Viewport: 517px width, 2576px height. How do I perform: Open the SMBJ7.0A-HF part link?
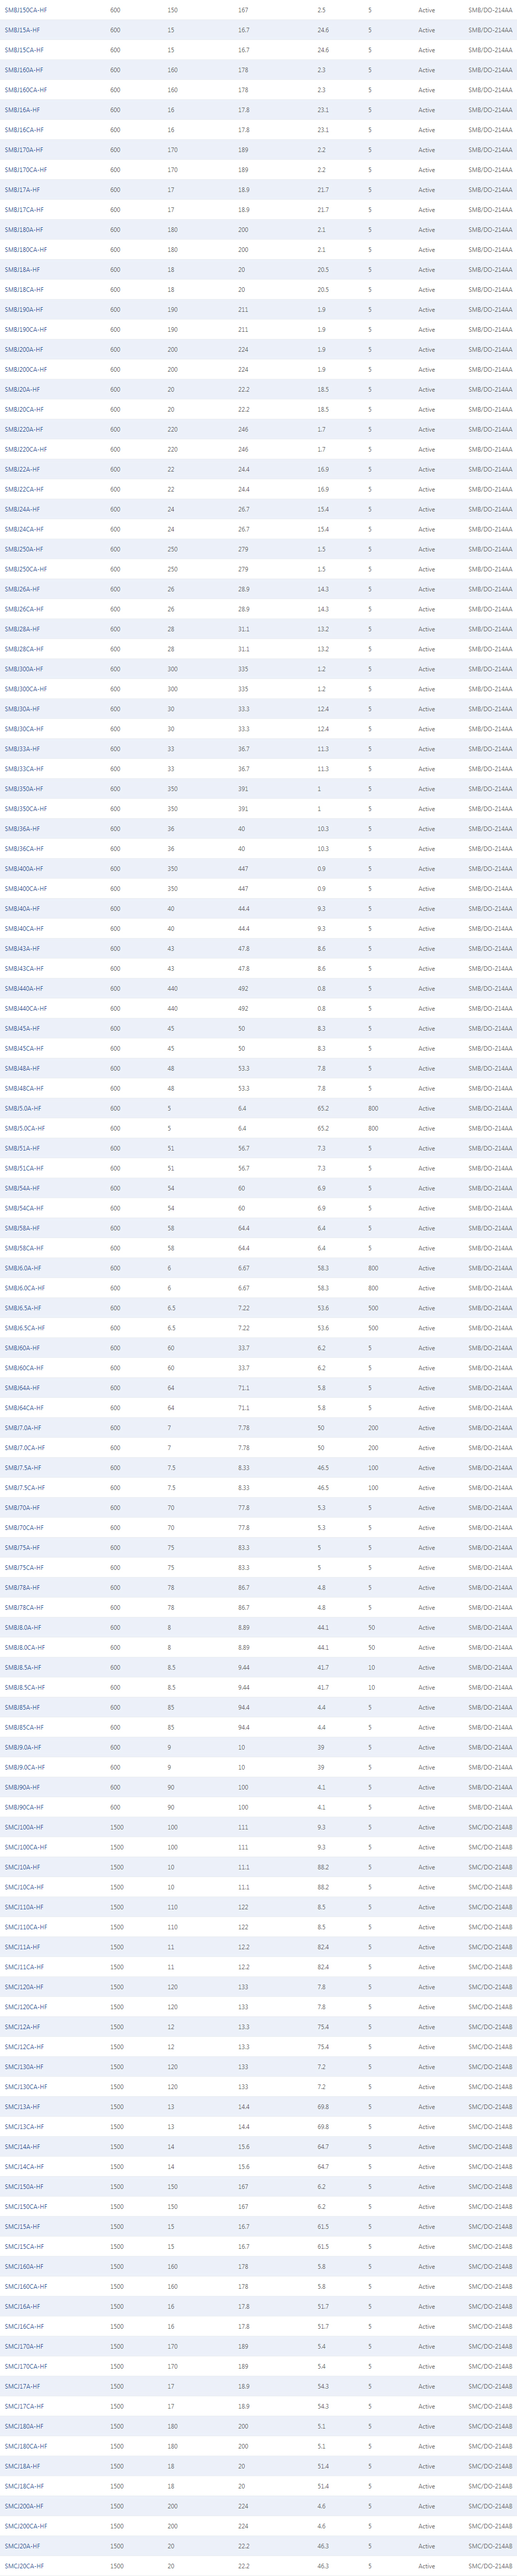click(23, 1428)
